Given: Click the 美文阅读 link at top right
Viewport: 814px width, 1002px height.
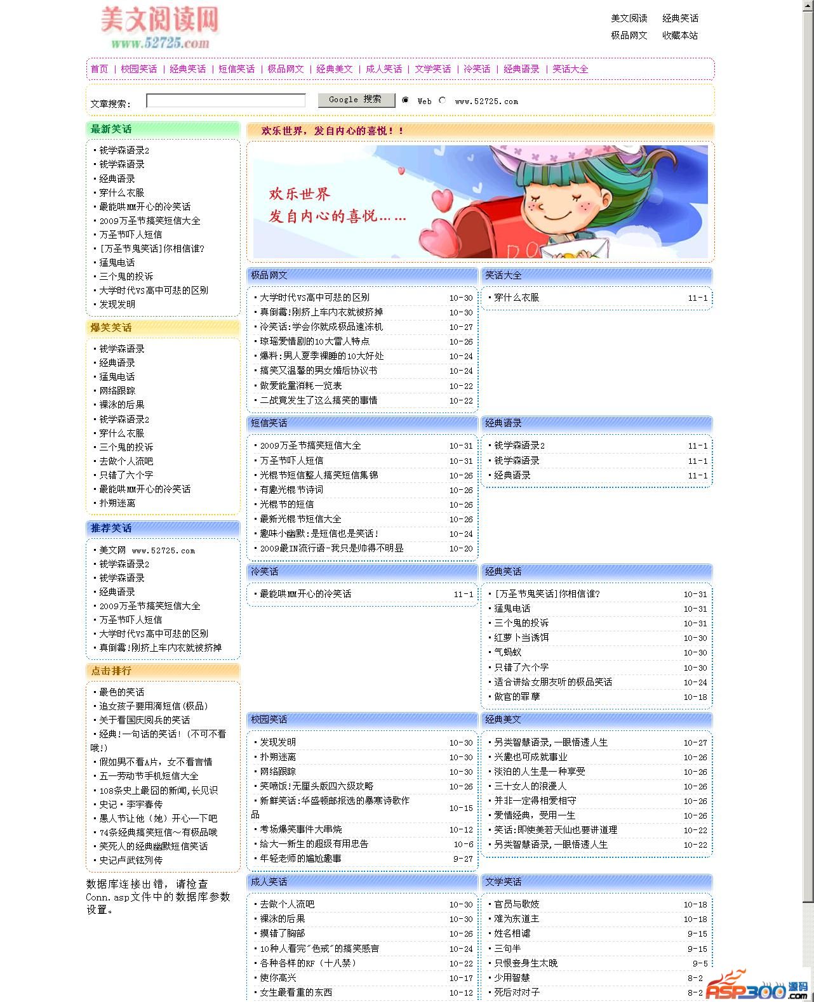Looking at the screenshot, I should click(629, 18).
